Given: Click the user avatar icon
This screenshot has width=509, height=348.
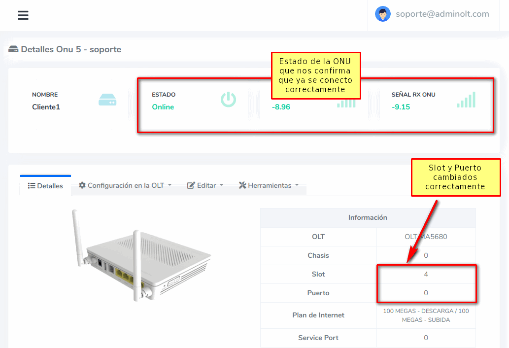Looking at the screenshot, I should click(382, 14).
